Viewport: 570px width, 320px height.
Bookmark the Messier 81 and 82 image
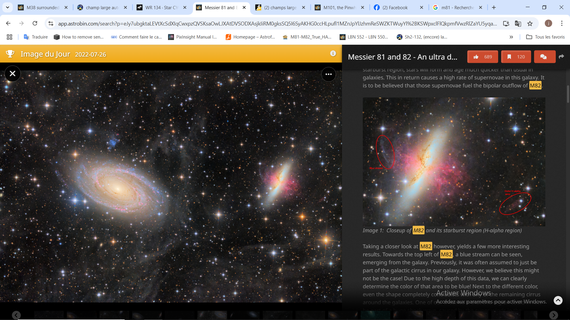click(x=516, y=57)
